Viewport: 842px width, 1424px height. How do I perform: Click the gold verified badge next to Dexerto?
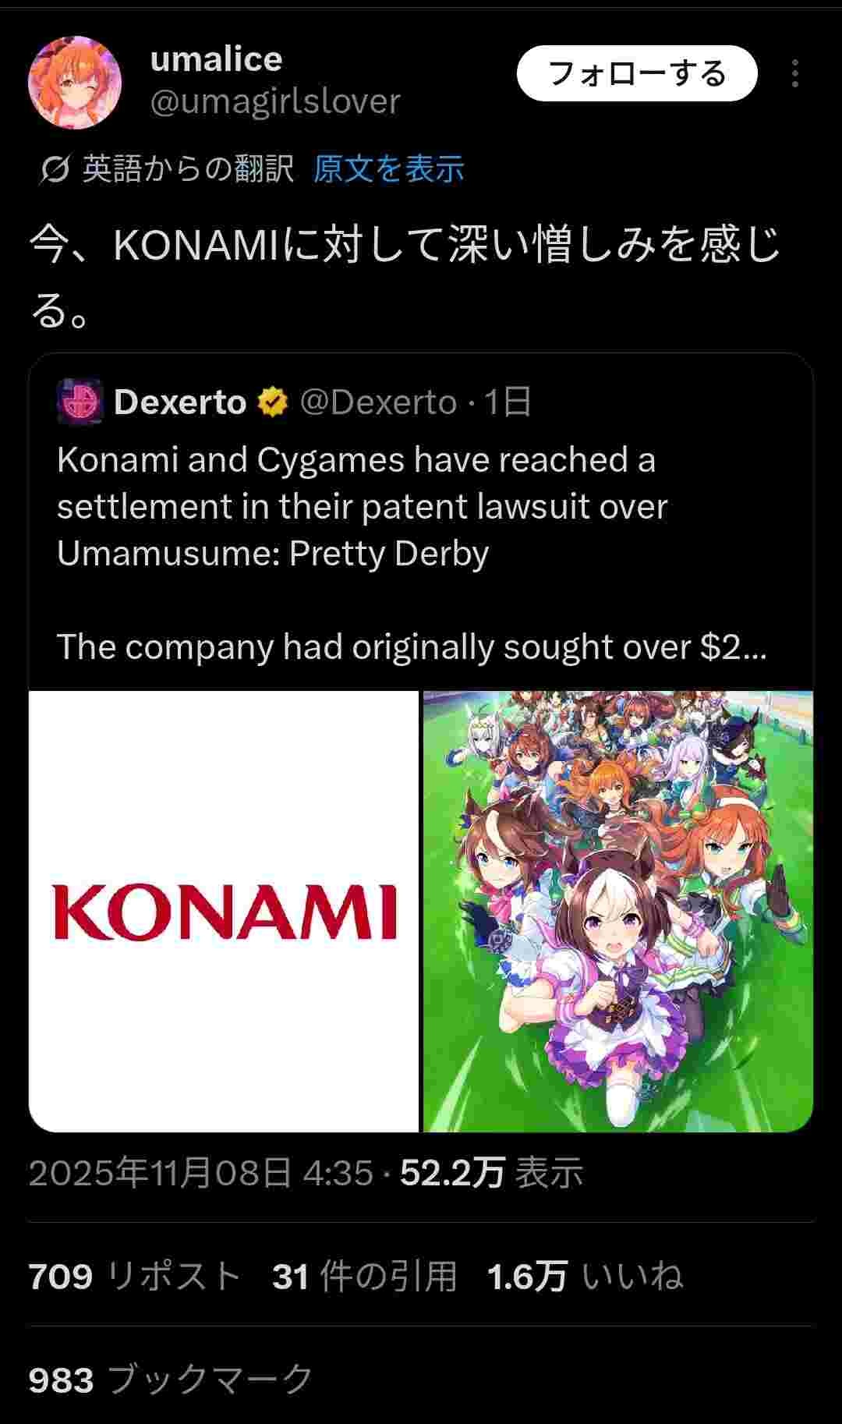tap(272, 402)
